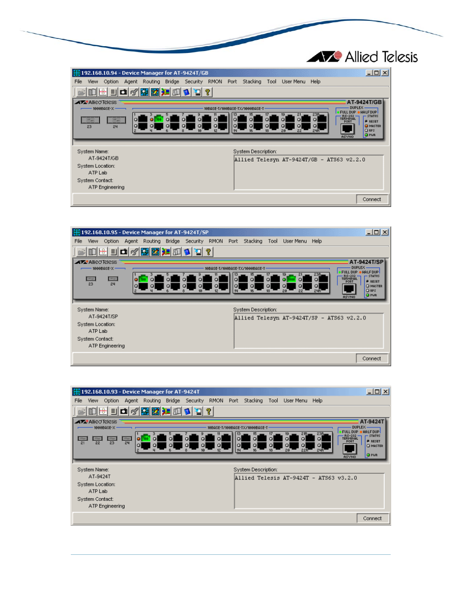Select green port 1 on AT-9424T/SP switch

(143, 279)
